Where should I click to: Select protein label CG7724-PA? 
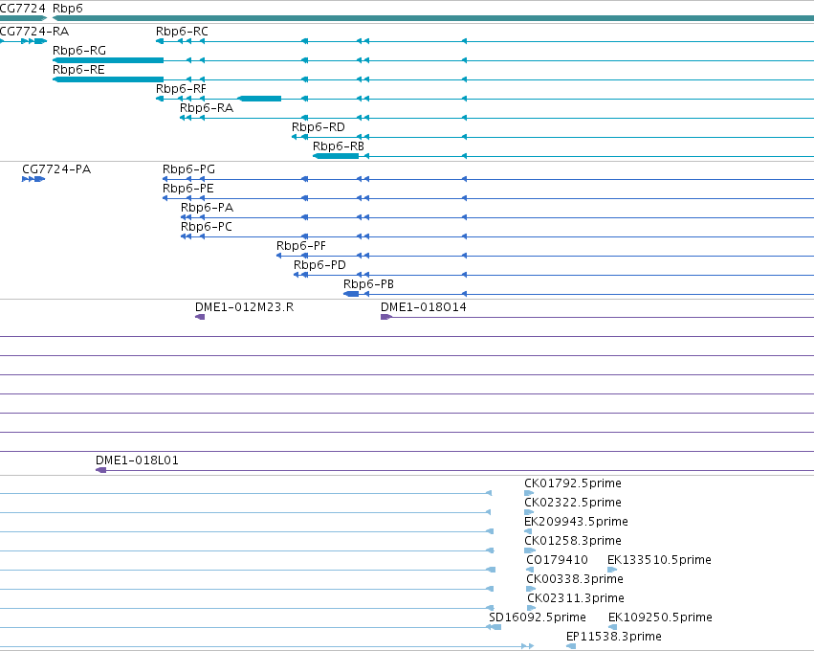point(56,169)
